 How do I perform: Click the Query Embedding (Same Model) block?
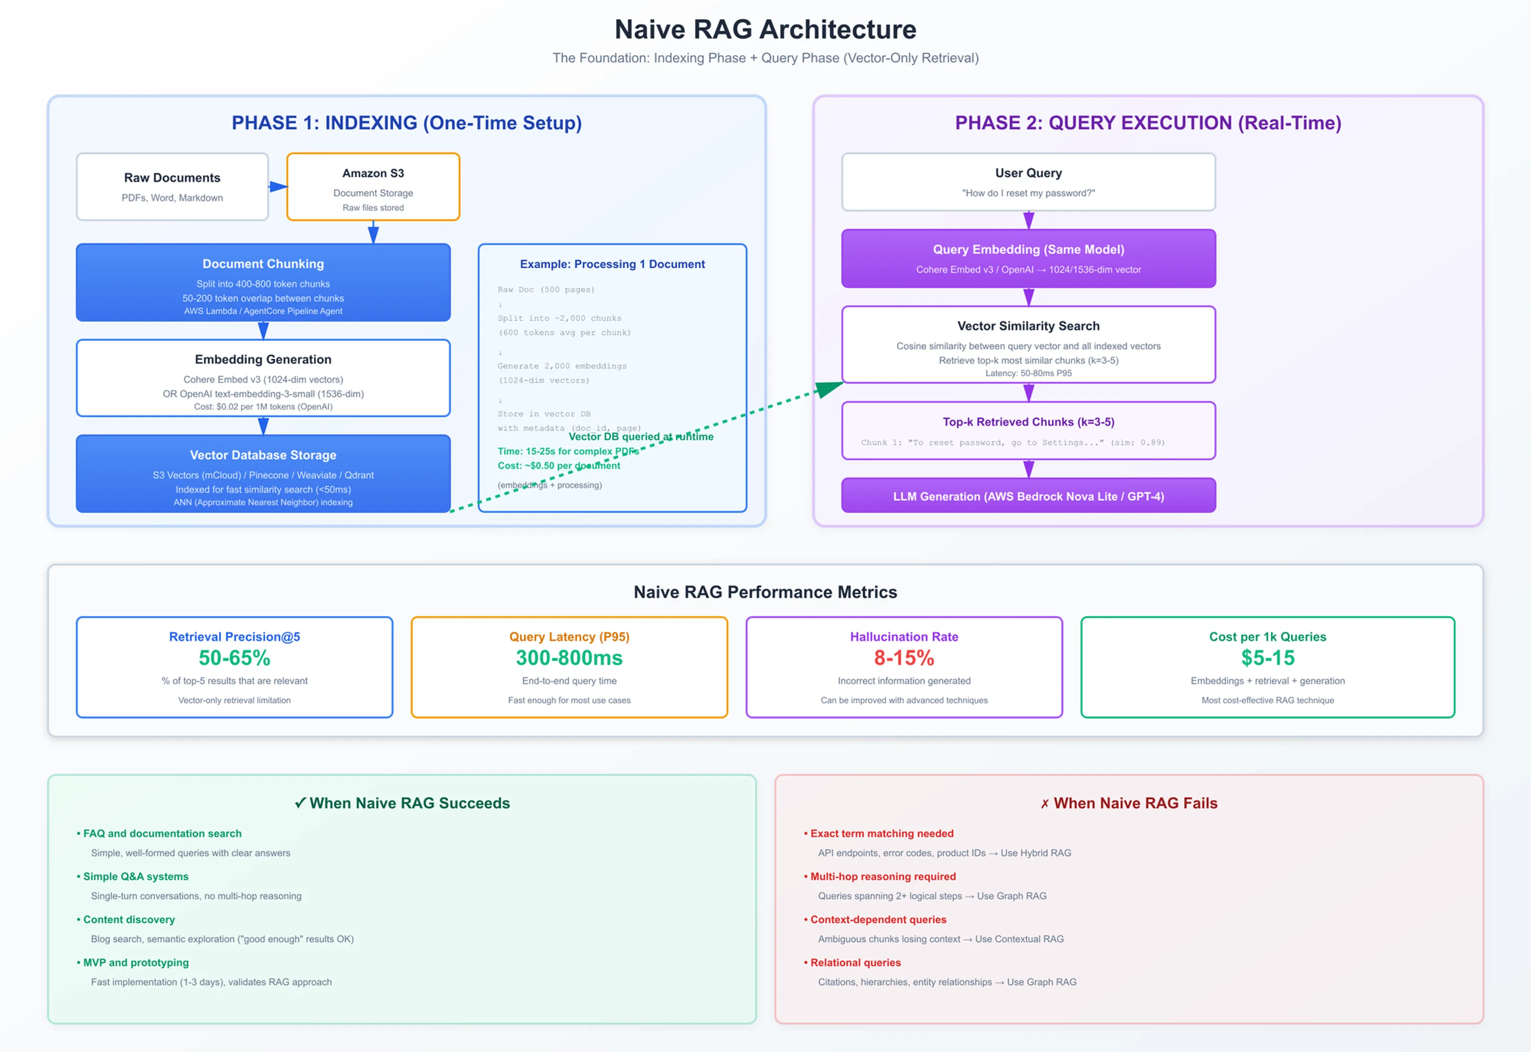point(1029,258)
